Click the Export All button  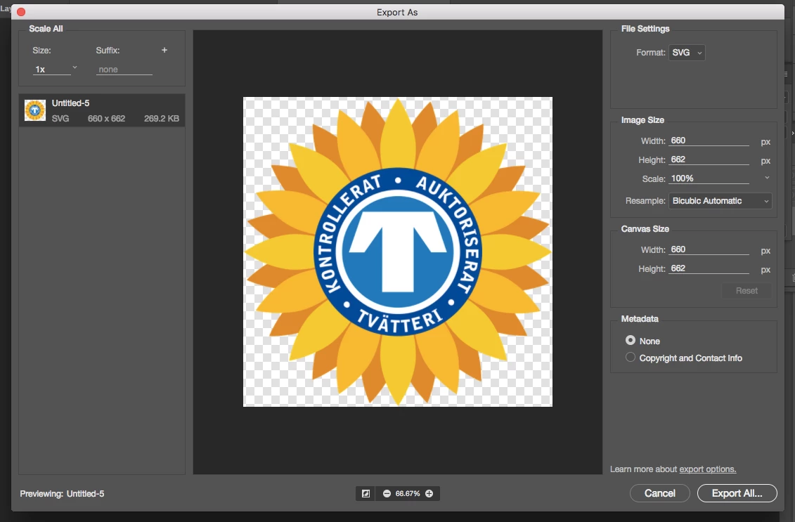tap(737, 493)
